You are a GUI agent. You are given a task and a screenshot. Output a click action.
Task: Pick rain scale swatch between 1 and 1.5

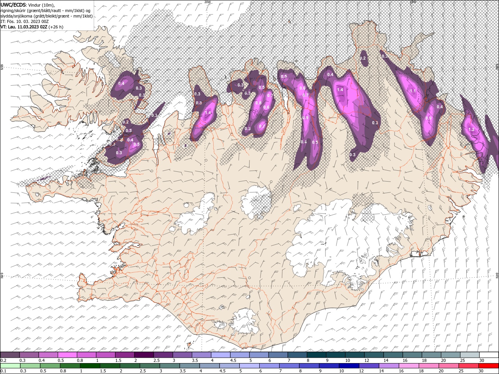pyautogui.click(x=90, y=366)
